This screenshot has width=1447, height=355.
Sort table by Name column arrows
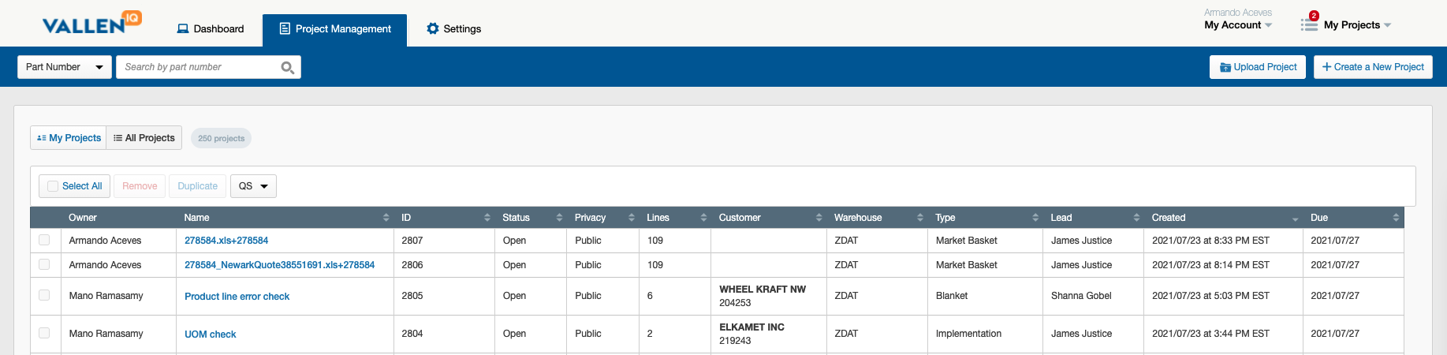386,218
